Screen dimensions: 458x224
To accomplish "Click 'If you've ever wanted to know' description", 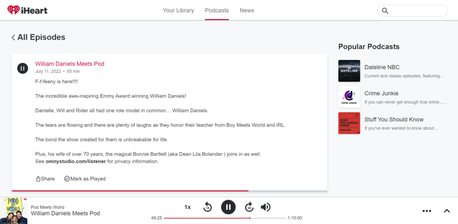I will pos(401,128).
